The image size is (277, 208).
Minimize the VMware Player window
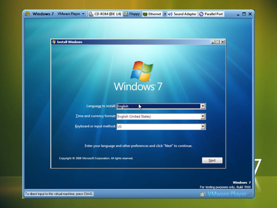click(x=238, y=14)
